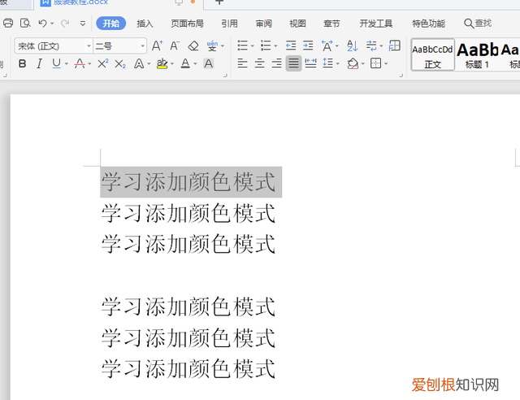520x400 pixels.
Task: Open line spacing options
Action: click(x=328, y=63)
